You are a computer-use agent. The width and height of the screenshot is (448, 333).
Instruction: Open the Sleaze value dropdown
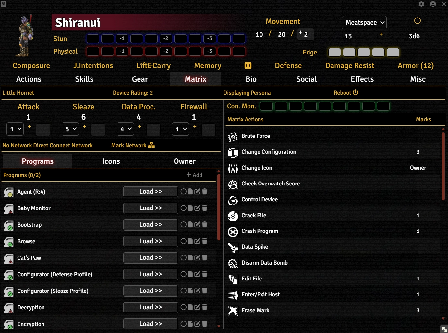coord(70,129)
